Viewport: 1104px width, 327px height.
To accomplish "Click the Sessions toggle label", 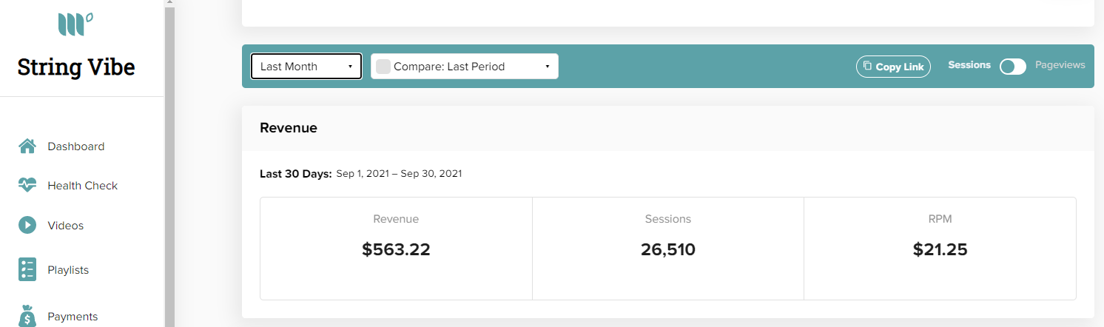I will (969, 65).
